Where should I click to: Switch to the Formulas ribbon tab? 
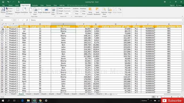(35, 5)
